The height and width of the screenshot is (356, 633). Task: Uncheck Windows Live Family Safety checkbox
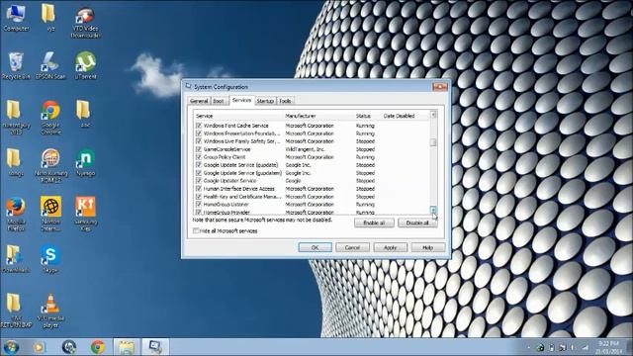pyautogui.click(x=198, y=141)
